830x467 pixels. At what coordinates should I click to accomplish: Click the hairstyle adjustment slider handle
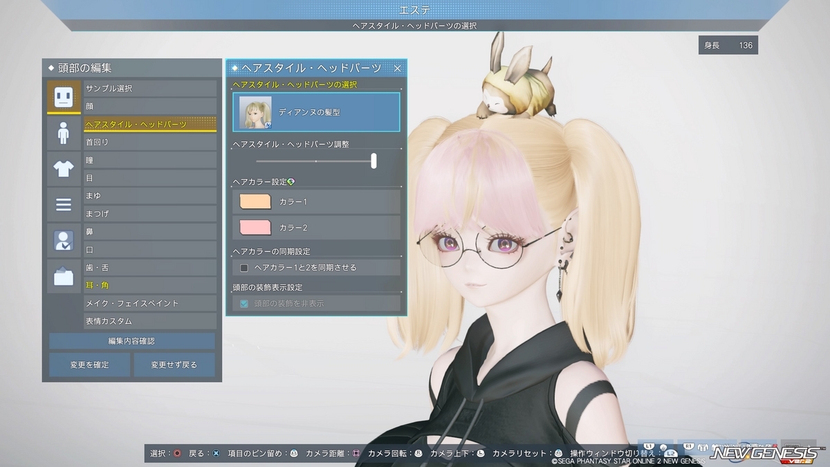(373, 161)
